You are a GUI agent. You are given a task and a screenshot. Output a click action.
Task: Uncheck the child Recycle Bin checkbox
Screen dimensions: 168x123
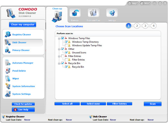coord(66,67)
